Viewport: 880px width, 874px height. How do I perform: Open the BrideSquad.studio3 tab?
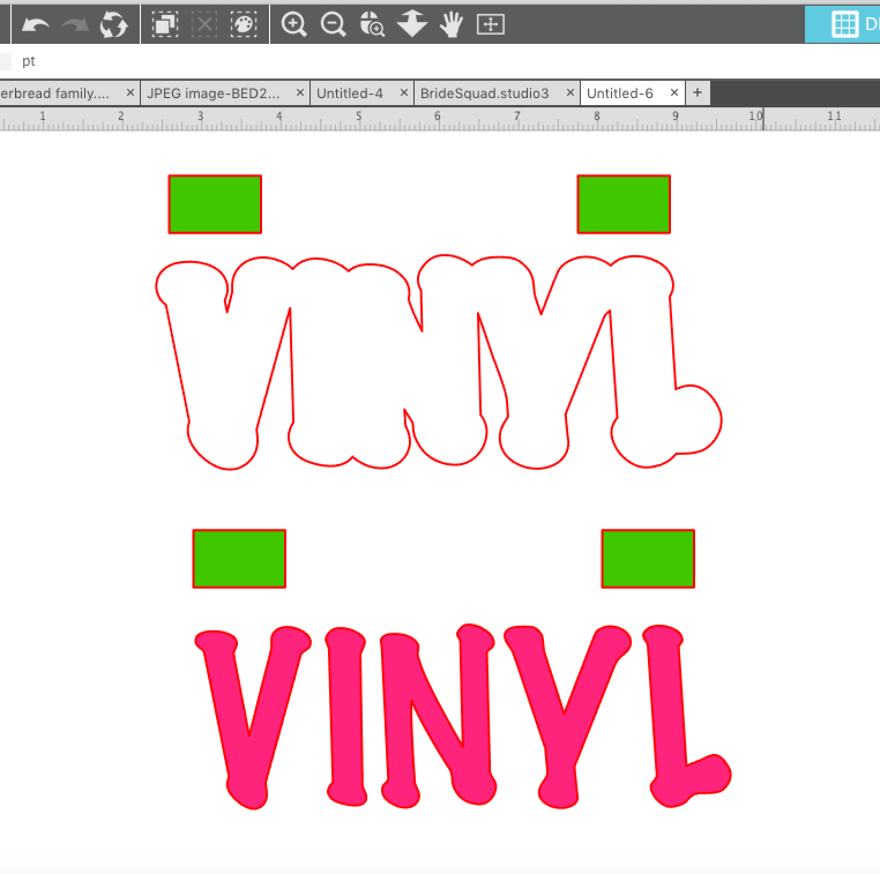(485, 92)
